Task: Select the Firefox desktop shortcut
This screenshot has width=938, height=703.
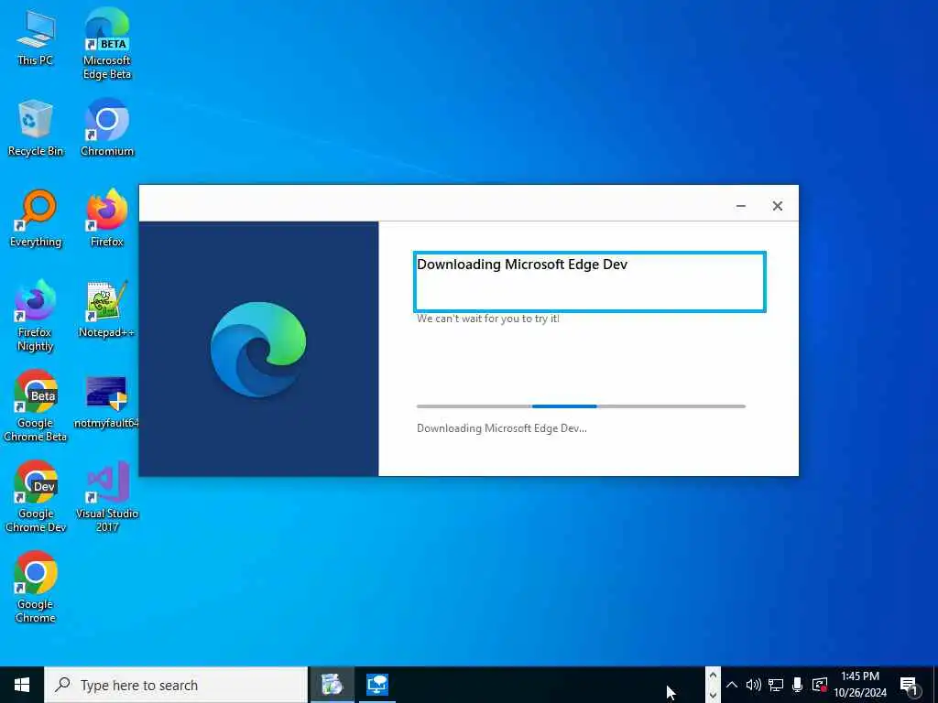Action: point(107,219)
